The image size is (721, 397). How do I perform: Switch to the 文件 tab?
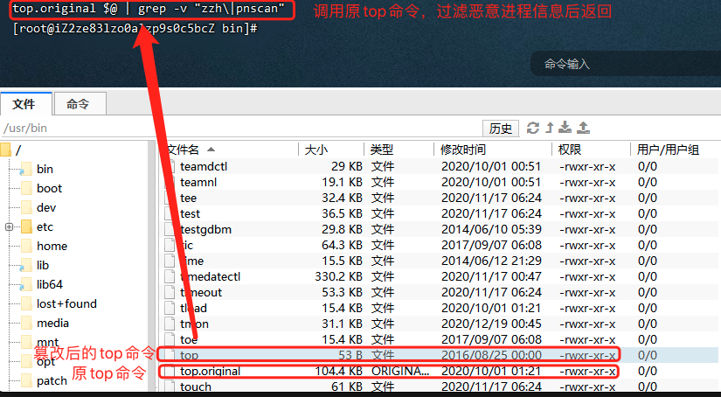click(x=24, y=104)
